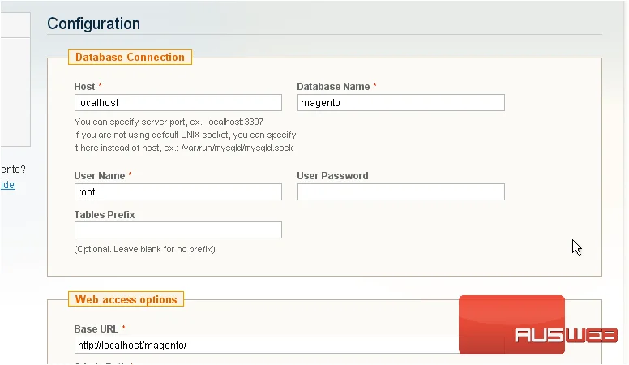This screenshot has height=365, width=629.
Task: Click the User Password label
Action: [x=332, y=176]
